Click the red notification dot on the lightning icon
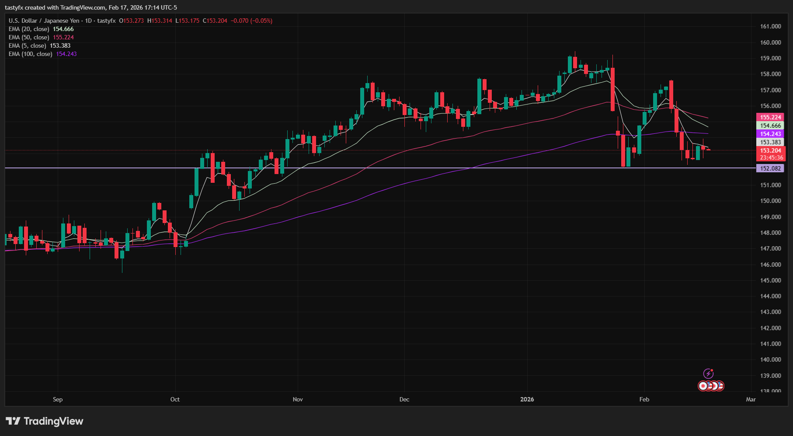This screenshot has width=793, height=436. [712, 370]
